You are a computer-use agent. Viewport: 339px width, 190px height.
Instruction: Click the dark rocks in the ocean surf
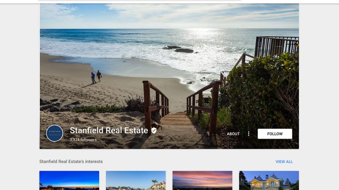coord(179,49)
